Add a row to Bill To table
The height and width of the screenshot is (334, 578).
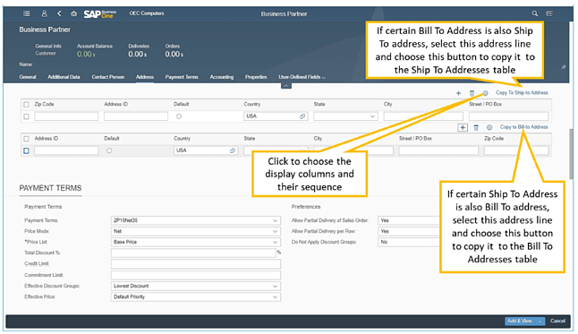[x=458, y=93]
